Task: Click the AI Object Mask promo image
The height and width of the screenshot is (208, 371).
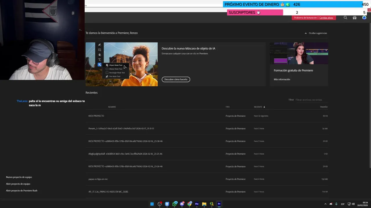Action: tap(121, 64)
